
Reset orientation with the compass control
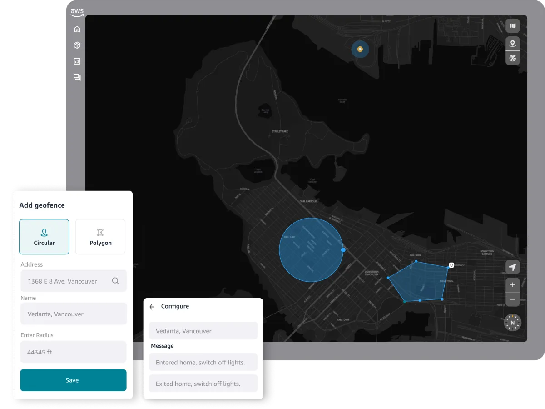[x=512, y=323]
